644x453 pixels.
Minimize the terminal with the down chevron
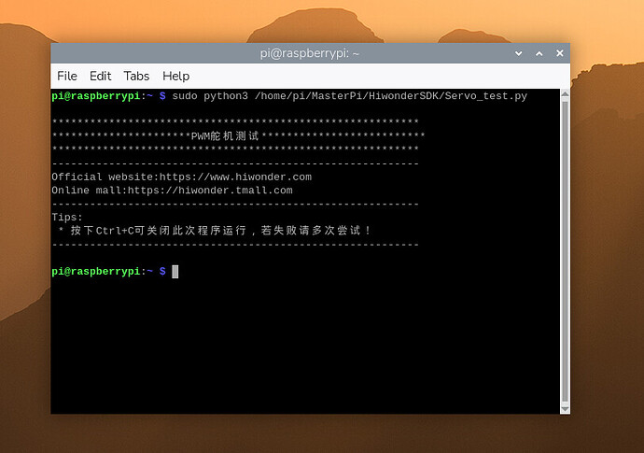(x=518, y=53)
